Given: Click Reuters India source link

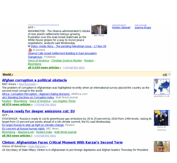Looking at the screenshot, I should (x=44, y=132).
